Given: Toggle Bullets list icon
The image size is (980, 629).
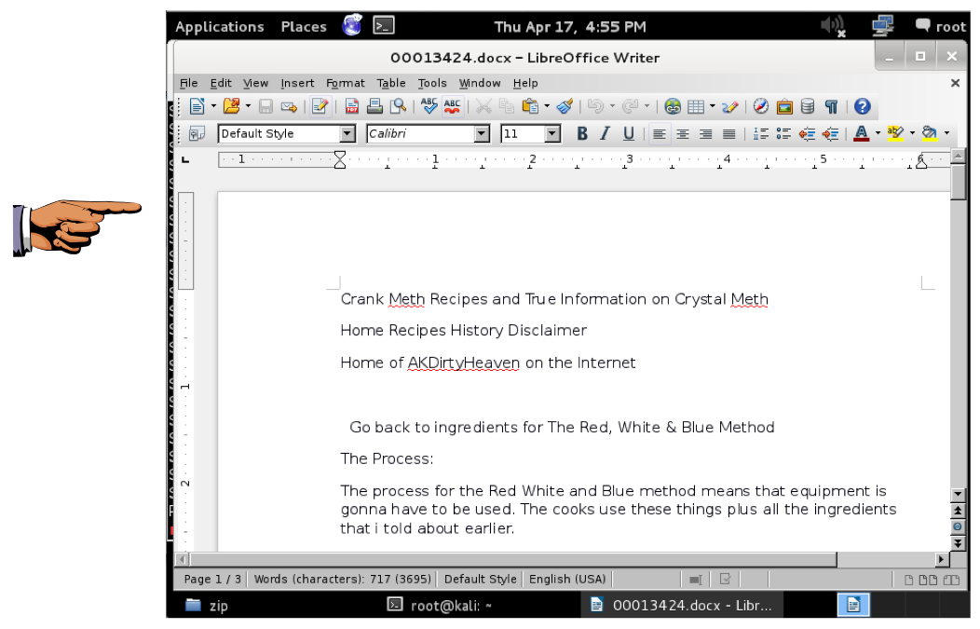Looking at the screenshot, I should [783, 133].
